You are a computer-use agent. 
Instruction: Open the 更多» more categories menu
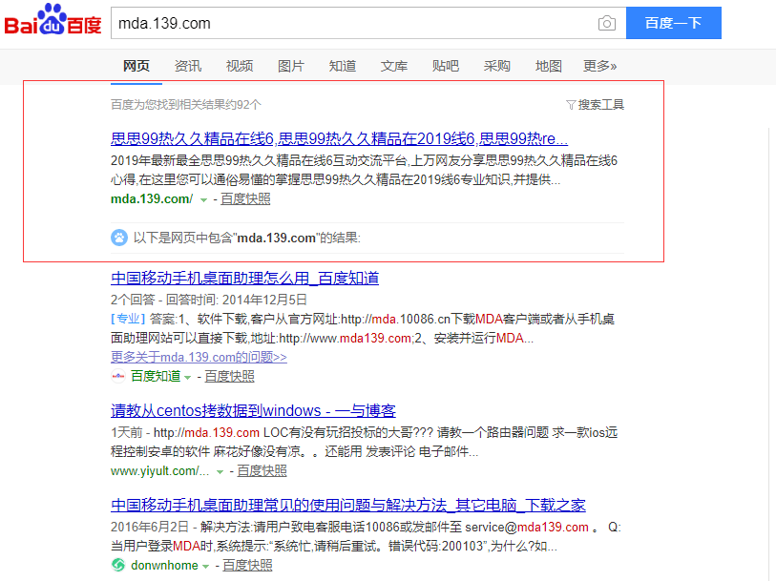tap(599, 66)
